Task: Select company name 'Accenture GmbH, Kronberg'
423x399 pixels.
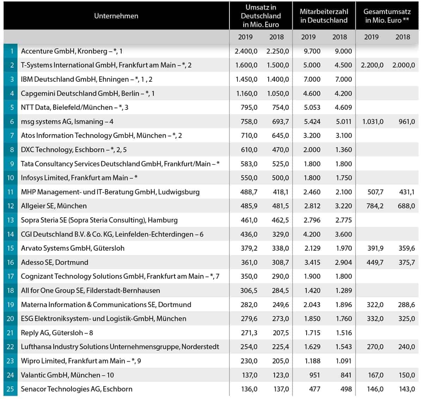Action: (64, 51)
